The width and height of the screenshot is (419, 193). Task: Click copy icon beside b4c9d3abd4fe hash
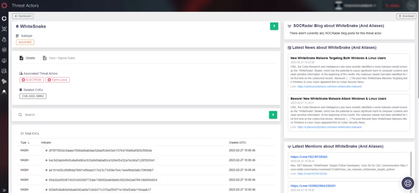click(46, 160)
